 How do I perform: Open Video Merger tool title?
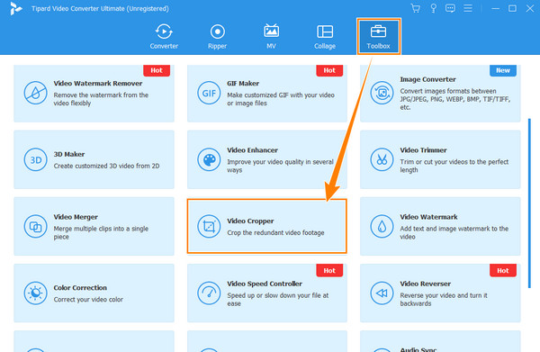click(76, 217)
